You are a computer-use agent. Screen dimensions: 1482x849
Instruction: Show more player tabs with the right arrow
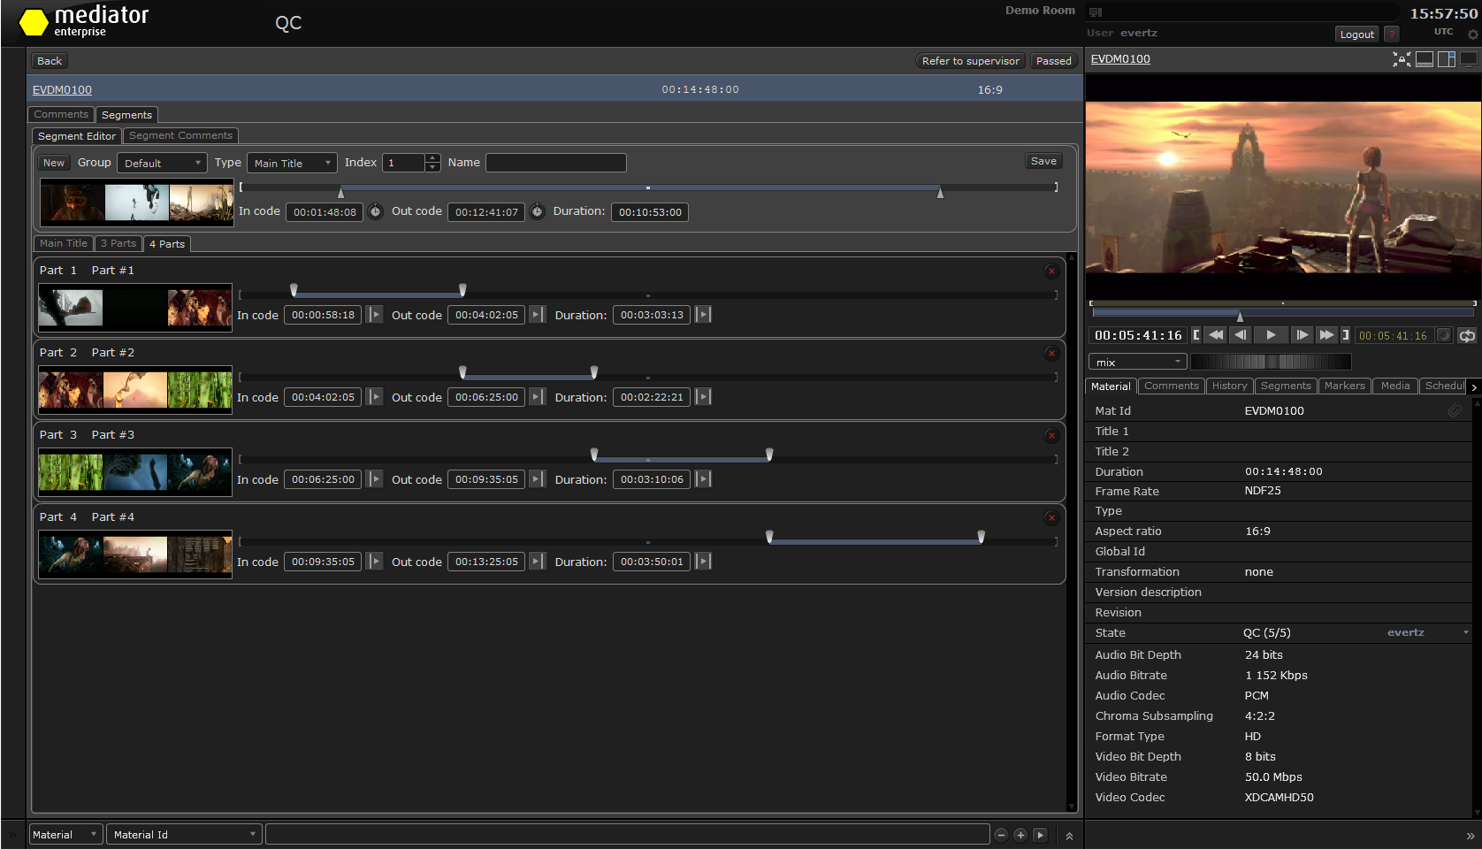1474,387
